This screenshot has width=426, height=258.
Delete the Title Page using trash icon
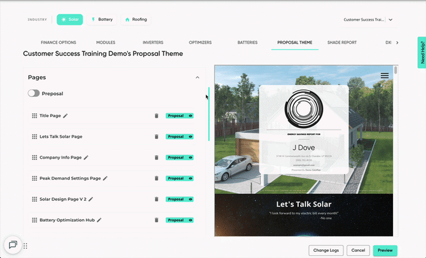point(156,116)
